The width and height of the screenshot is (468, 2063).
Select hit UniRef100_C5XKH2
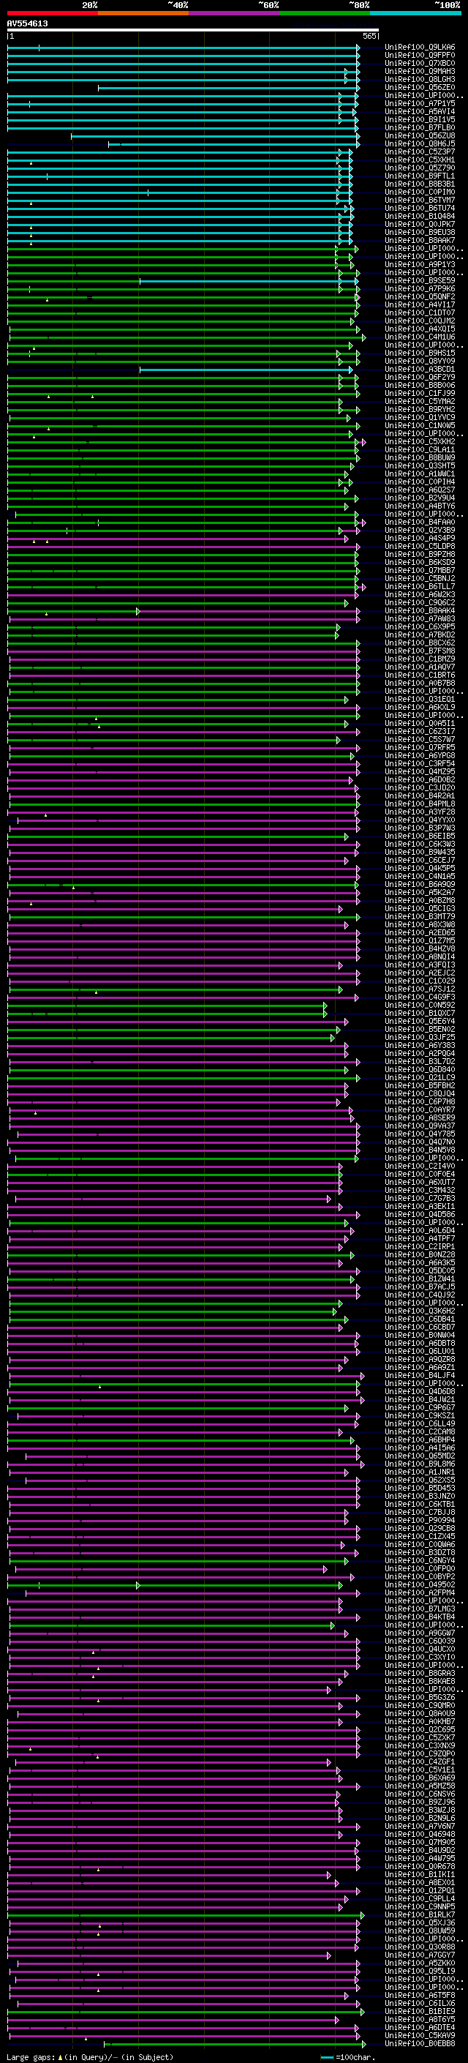420,441
